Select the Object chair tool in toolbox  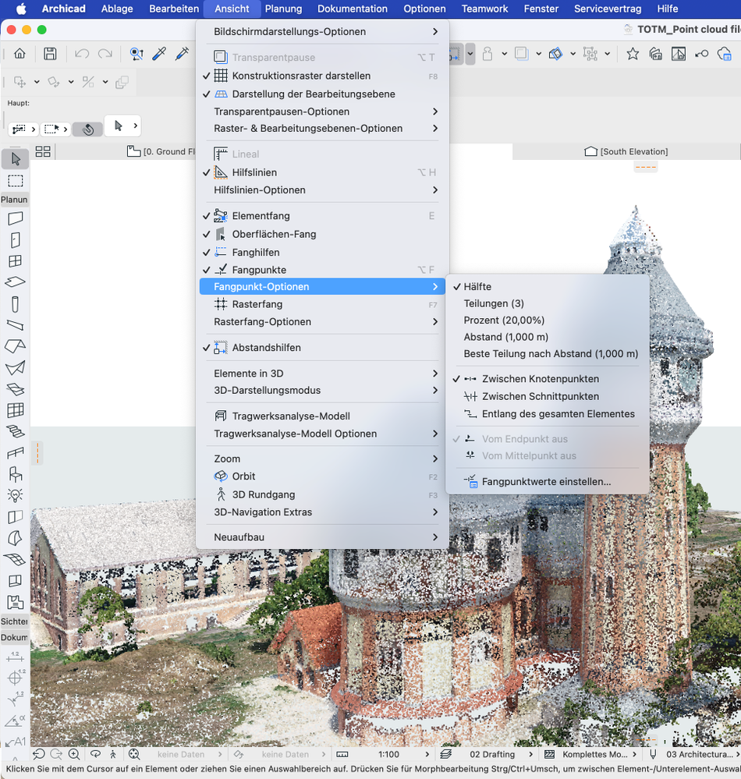point(15,474)
